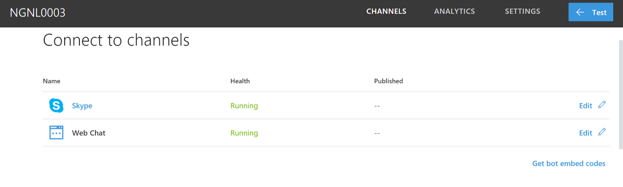Click the NGNL0003 bot name title
Viewport: 623px width, 187px height.
click(x=38, y=13)
